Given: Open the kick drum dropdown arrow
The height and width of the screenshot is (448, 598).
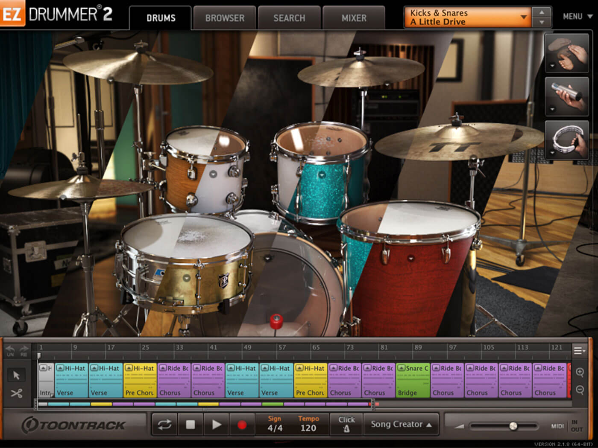Looking at the screenshot, I should [268, 258].
